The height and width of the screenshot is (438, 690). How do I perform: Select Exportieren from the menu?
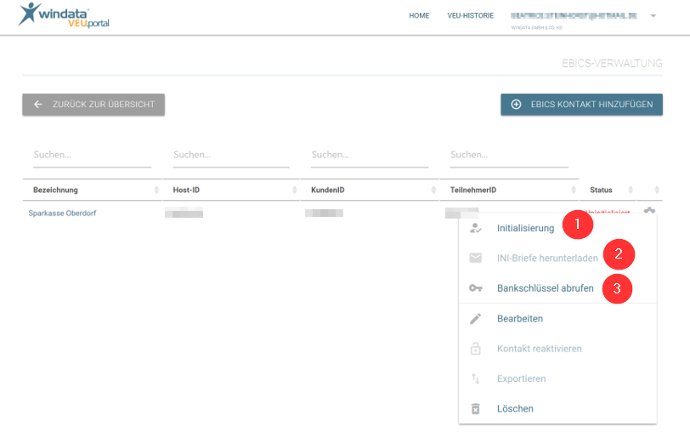coord(521,378)
